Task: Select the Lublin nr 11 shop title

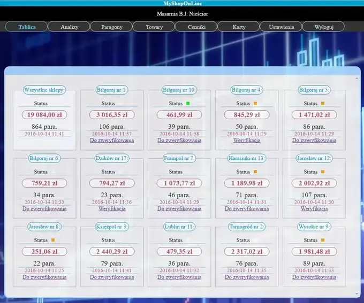Action: click(179, 227)
